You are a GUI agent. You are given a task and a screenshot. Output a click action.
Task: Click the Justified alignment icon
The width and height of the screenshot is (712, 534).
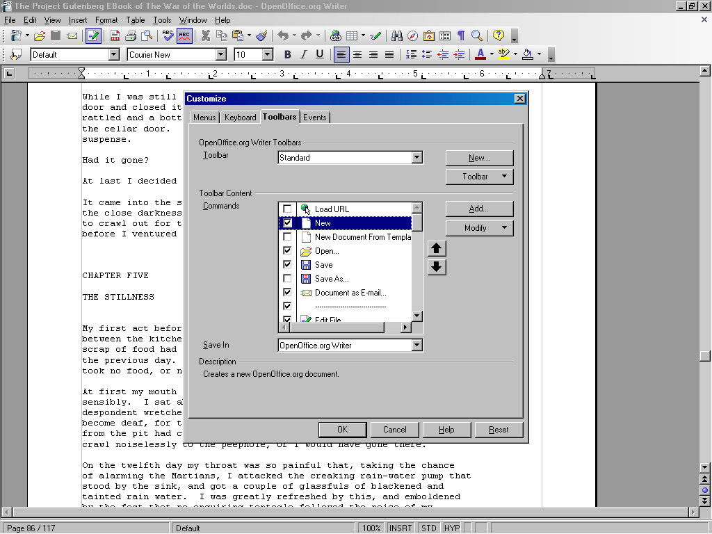[x=389, y=54]
